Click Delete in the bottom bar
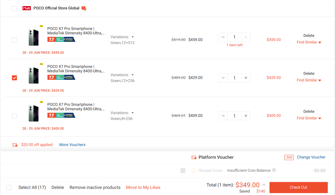Image resolution: width=335 pixels, height=195 pixels. point(58,188)
